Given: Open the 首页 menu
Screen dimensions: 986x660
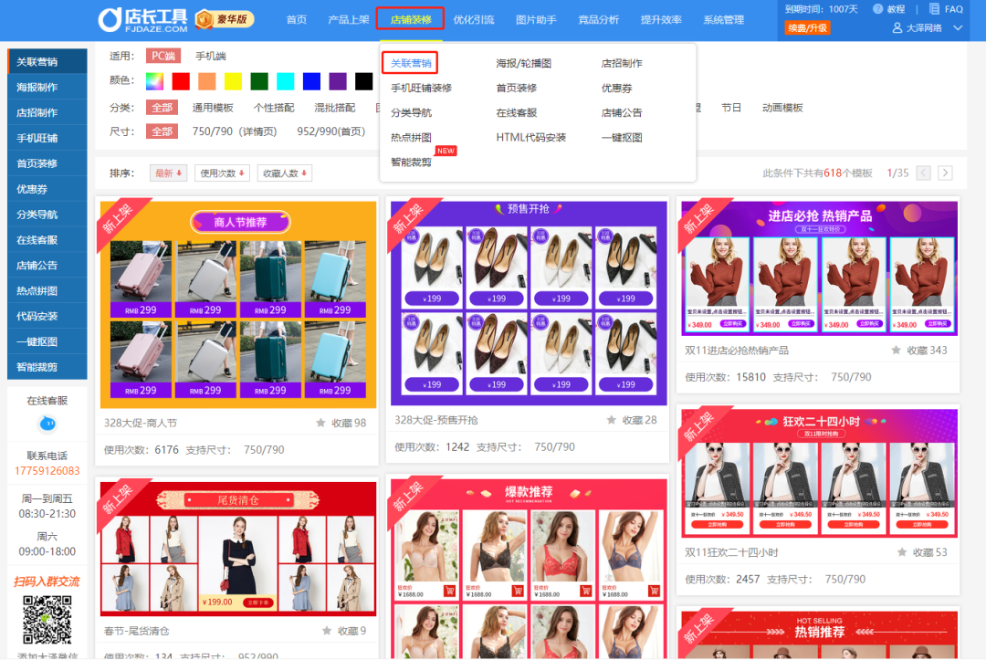Looking at the screenshot, I should [296, 19].
